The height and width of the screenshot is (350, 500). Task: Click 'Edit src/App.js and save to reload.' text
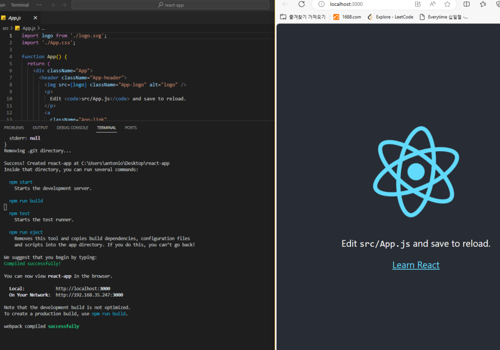pyautogui.click(x=416, y=244)
